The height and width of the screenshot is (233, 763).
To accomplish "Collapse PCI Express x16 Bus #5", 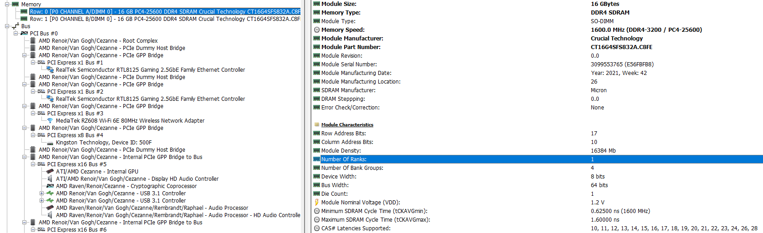I will coord(33,164).
